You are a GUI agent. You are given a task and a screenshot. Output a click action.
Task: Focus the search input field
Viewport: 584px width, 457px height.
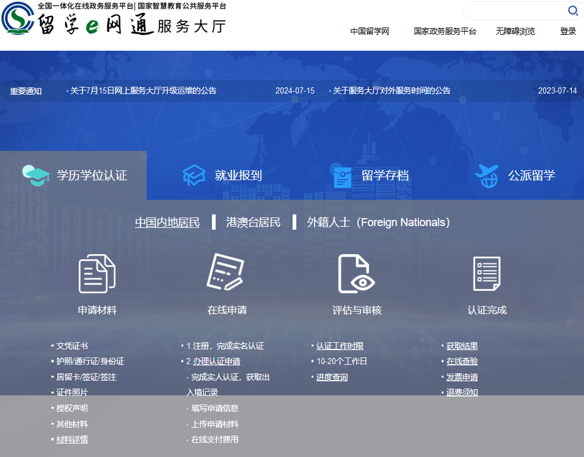tap(516, 11)
